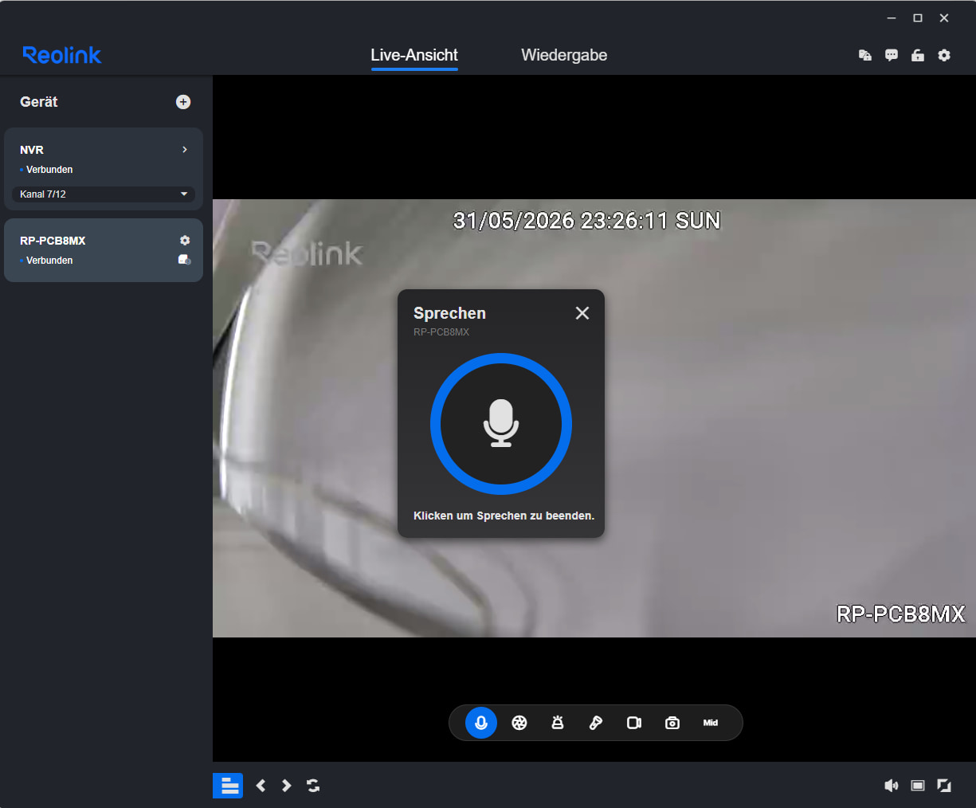Open the file lock icon in header

pos(865,55)
